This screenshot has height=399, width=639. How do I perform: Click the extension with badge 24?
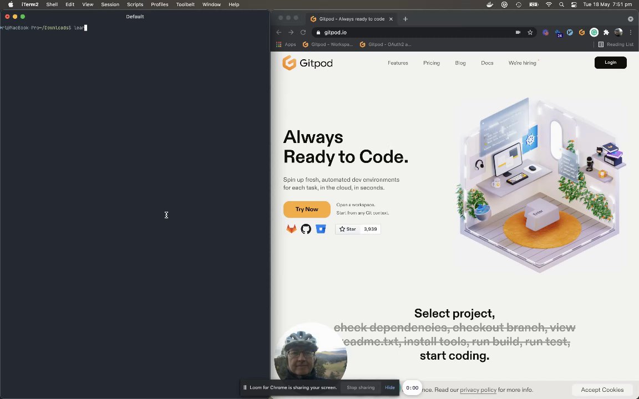tap(557, 33)
